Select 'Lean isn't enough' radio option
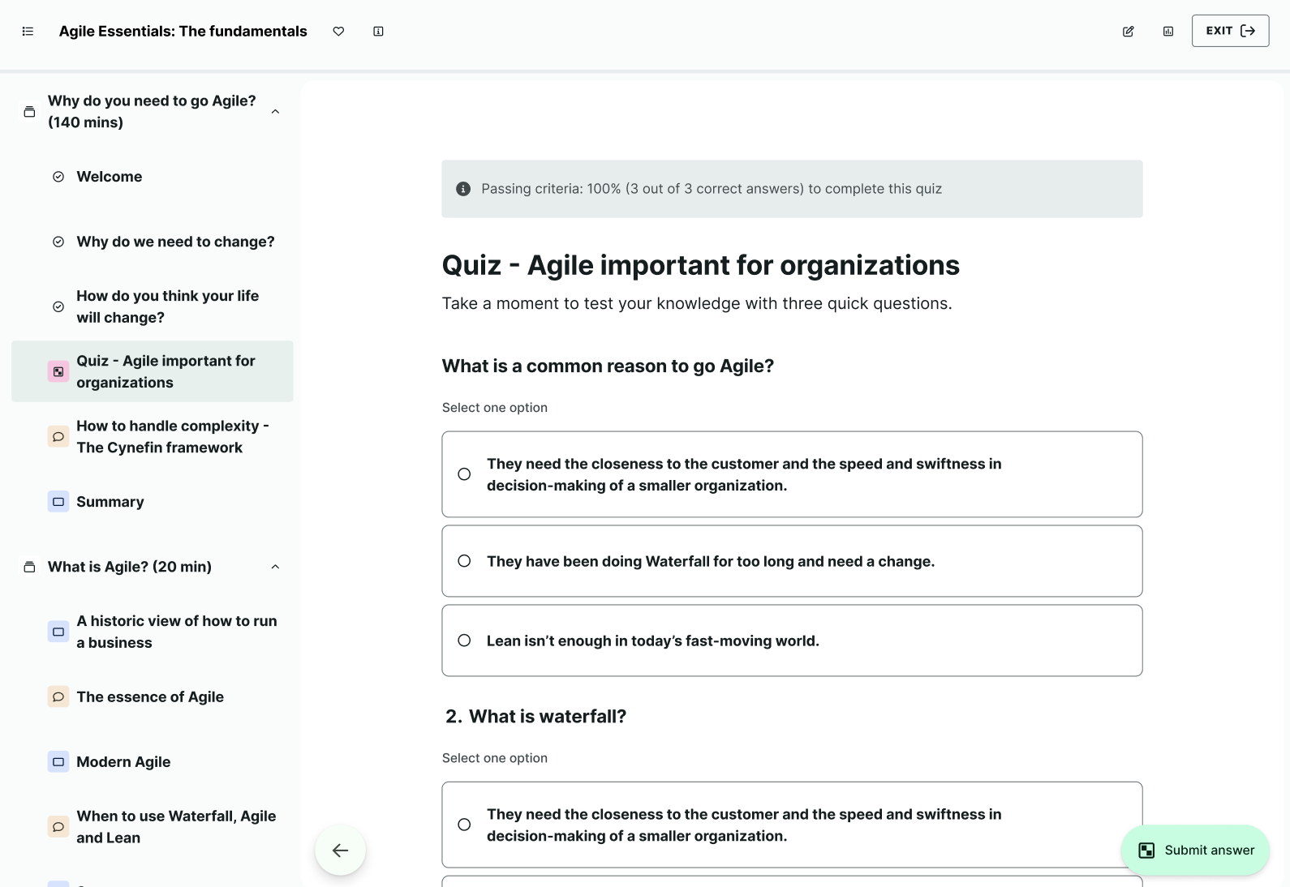 (464, 641)
